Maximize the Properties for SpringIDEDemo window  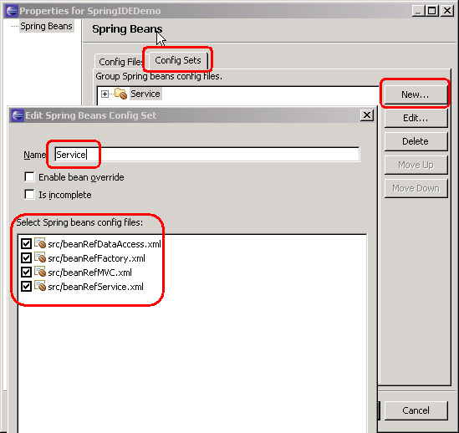(x=432, y=11)
